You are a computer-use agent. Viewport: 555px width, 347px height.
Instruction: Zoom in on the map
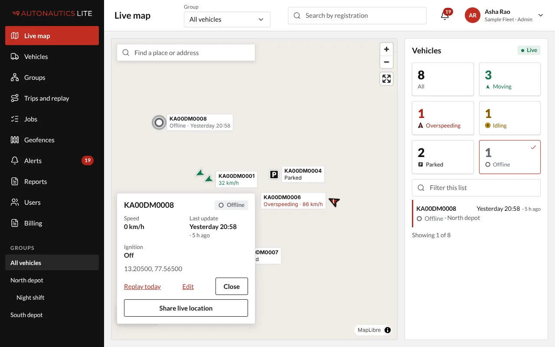(386, 49)
